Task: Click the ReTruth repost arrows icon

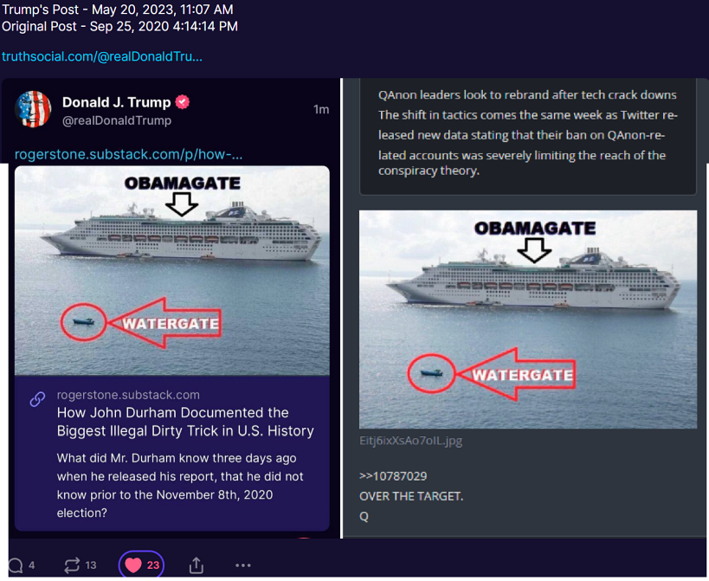Action: point(72,565)
